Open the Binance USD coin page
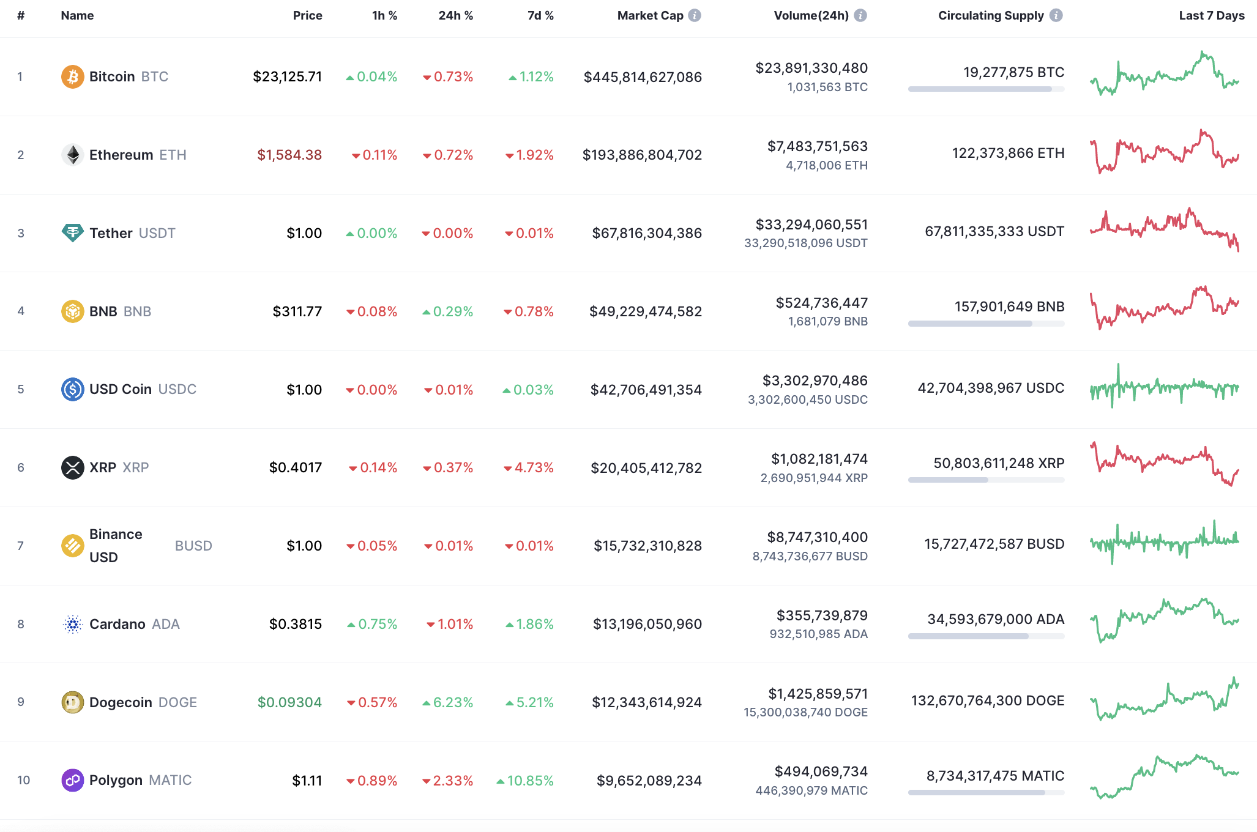The height and width of the screenshot is (832, 1257). pyautogui.click(x=116, y=545)
